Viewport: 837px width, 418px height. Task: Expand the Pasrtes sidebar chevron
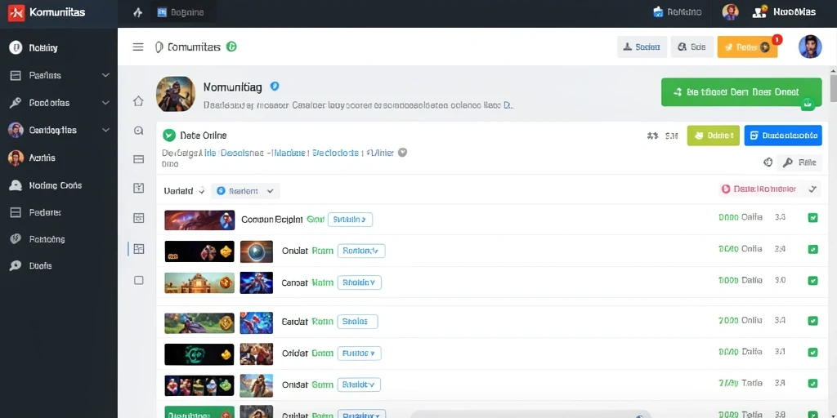[x=105, y=75]
